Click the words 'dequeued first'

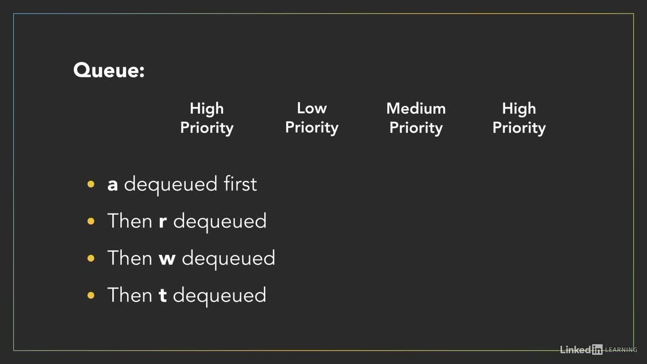(x=191, y=184)
